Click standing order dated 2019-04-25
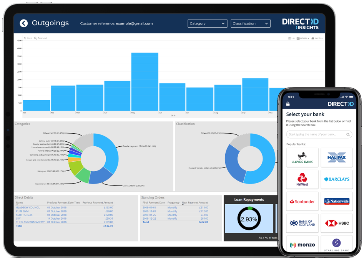Viewport: 364px width, 260px height. pyautogui.click(x=175, y=215)
